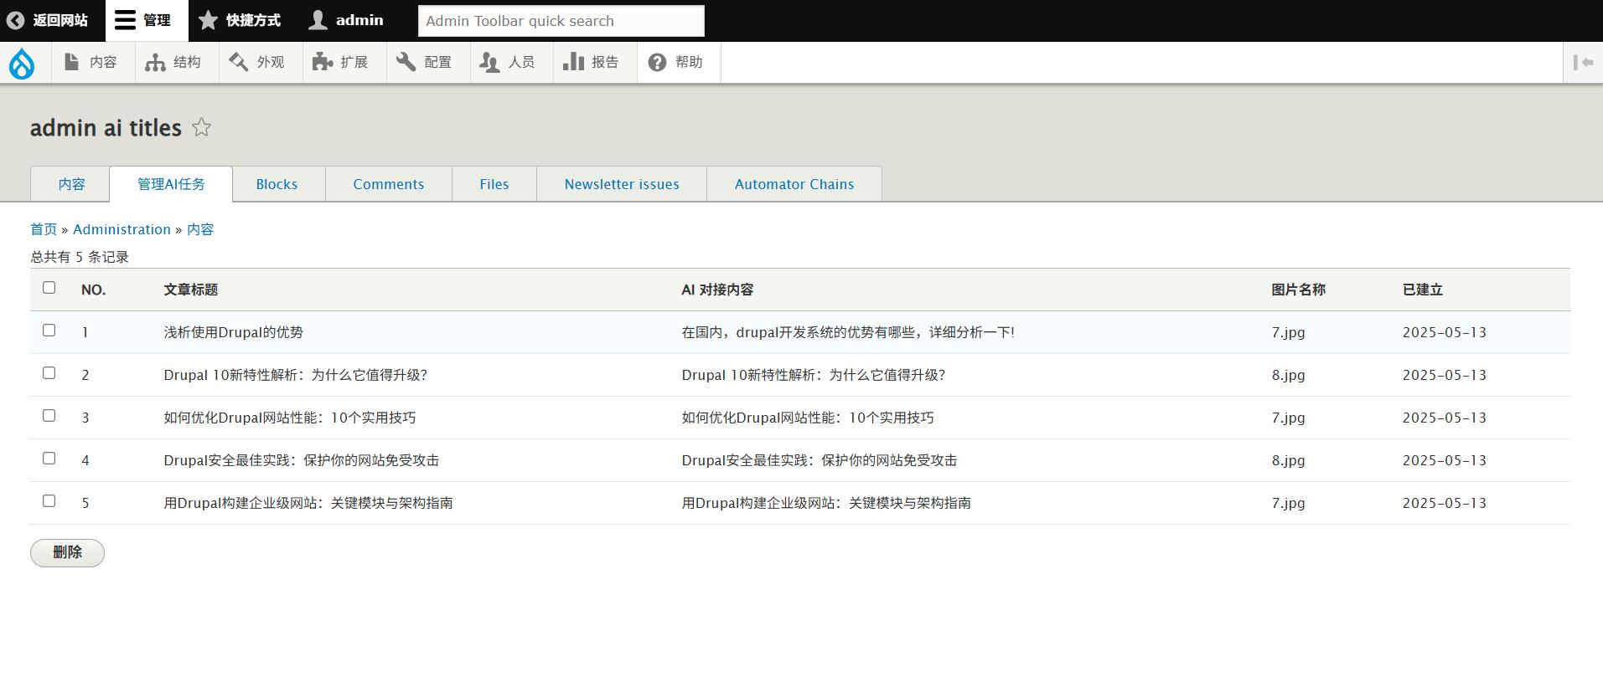
Task: Click AI content cell 用Drupal构建企业级网站
Action: pyautogui.click(x=825, y=503)
